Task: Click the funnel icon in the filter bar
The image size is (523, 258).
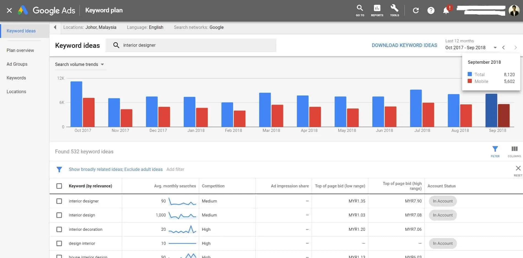Action: pos(59,170)
